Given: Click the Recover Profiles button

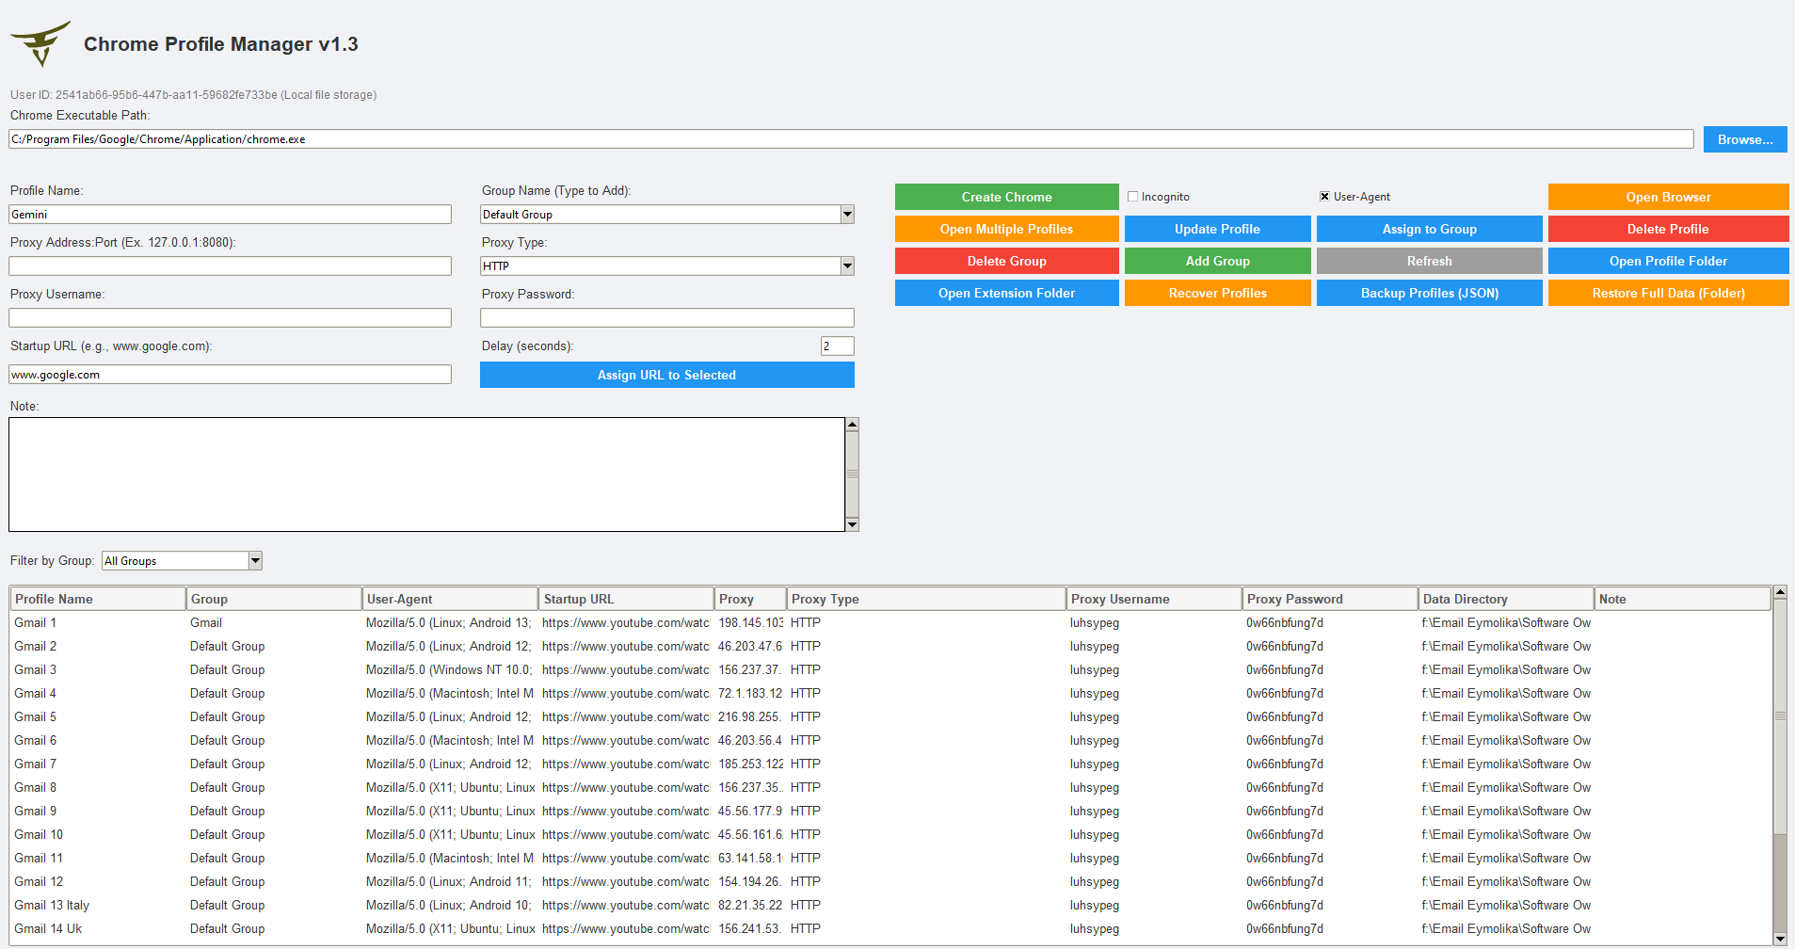Looking at the screenshot, I should click(x=1217, y=293).
